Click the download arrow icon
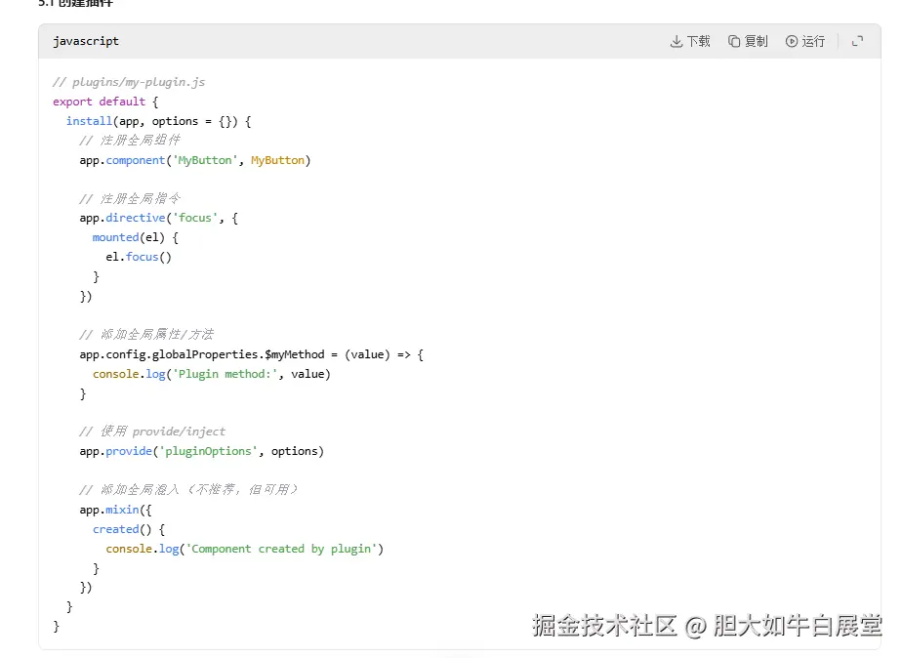This screenshot has height=658, width=902. [x=676, y=41]
